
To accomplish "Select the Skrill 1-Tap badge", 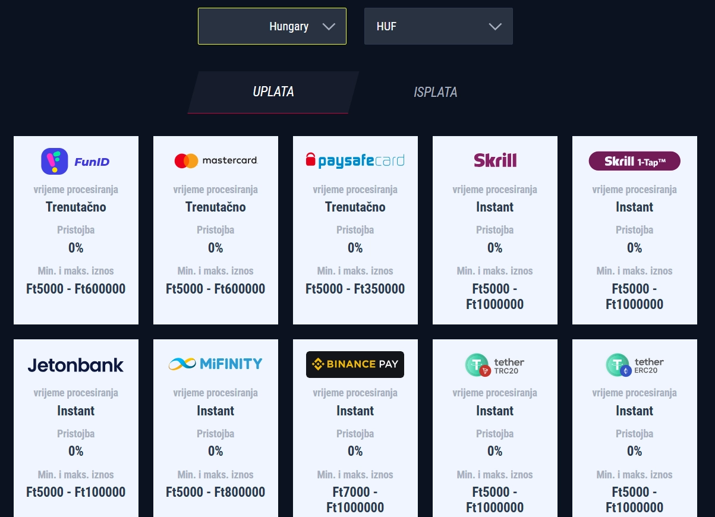I will point(634,161).
